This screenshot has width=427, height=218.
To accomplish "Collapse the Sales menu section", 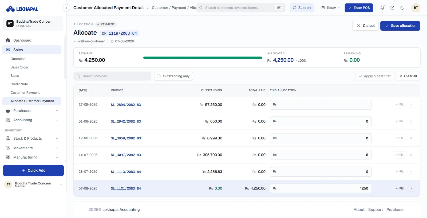I will (x=57, y=50).
